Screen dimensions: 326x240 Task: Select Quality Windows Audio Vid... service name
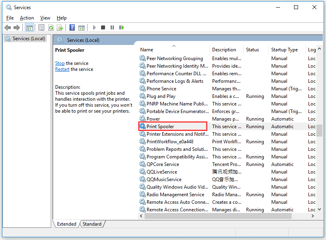point(177,187)
